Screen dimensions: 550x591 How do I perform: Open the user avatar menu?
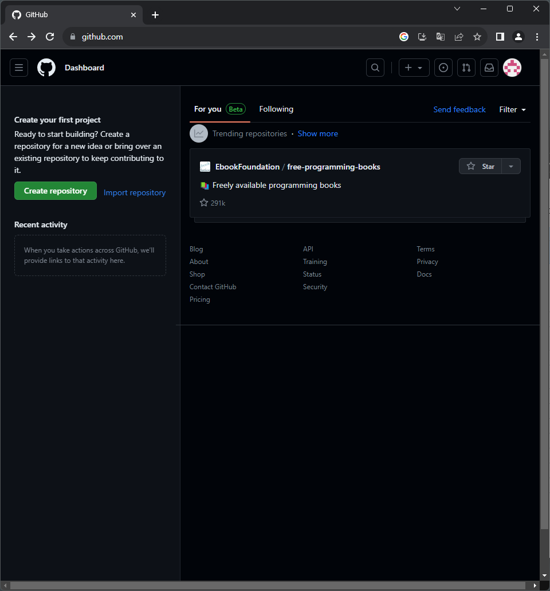[512, 68]
